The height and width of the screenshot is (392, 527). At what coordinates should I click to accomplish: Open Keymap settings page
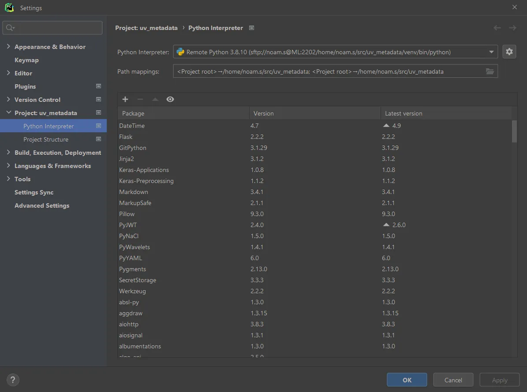pos(26,60)
